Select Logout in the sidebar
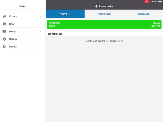This screenshot has width=163, height=122. pyautogui.click(x=23, y=46)
